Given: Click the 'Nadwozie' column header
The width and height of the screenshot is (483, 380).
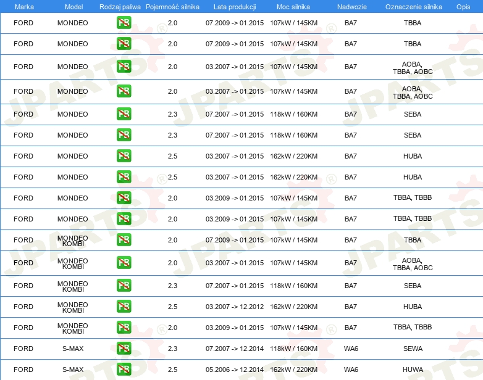Looking at the screenshot, I should coord(352,7).
